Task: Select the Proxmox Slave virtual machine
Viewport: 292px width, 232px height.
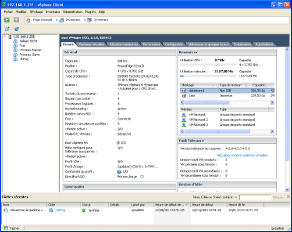Action: point(30,55)
